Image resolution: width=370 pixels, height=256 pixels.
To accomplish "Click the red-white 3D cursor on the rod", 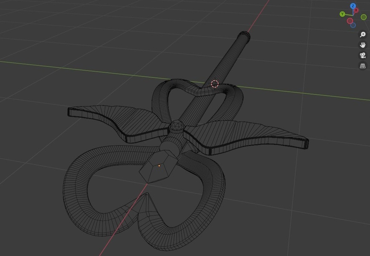I will point(215,84).
